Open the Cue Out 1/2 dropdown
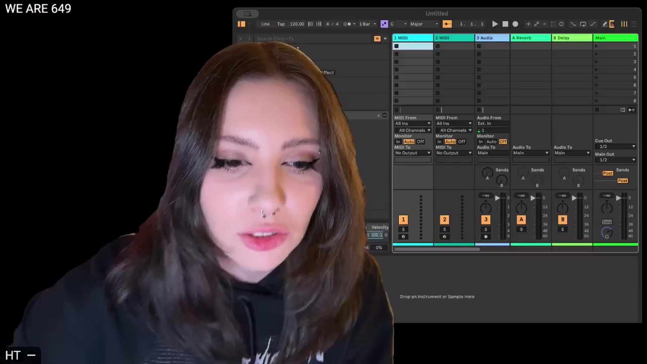The width and height of the screenshot is (647, 364). [x=615, y=147]
